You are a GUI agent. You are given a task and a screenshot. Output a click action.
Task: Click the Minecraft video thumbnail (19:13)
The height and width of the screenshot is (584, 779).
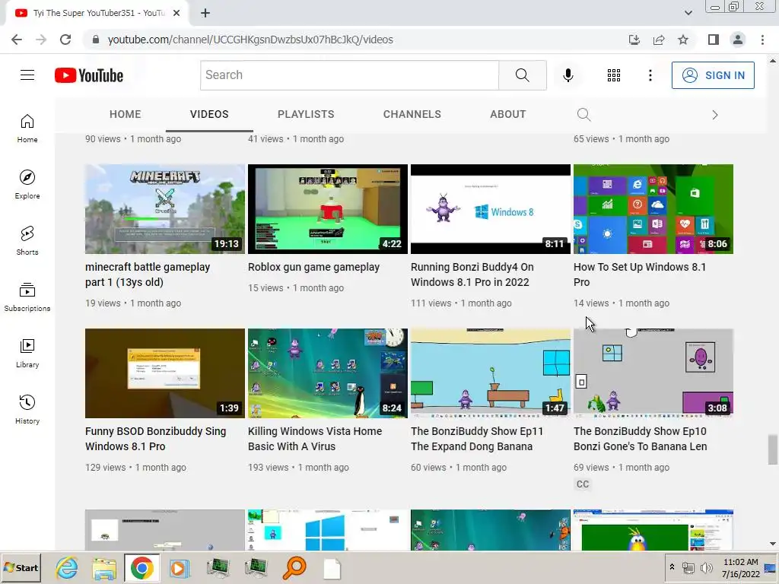click(x=165, y=209)
